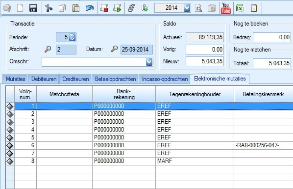Click EREF cell in row 2
The width and height of the screenshot is (293, 189).
click(195, 114)
